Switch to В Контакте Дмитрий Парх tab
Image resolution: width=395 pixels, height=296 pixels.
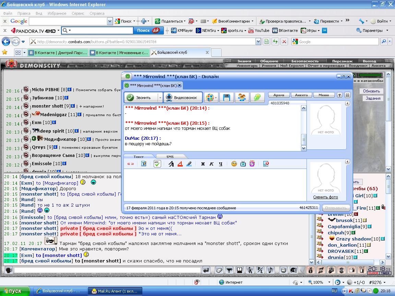pos(58,53)
